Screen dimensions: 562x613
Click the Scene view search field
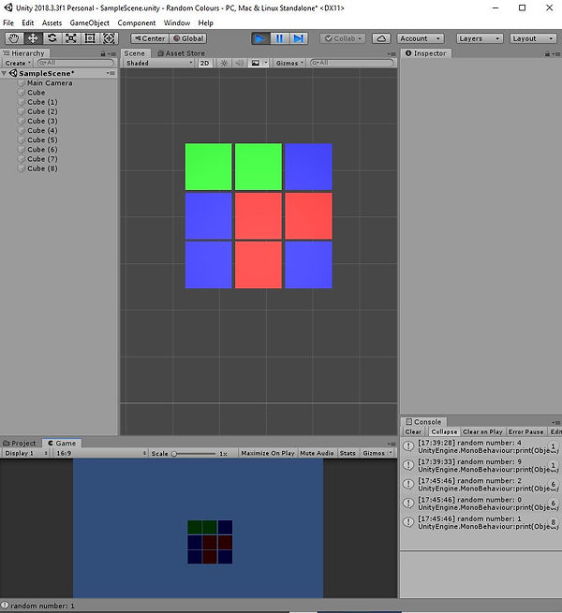point(351,63)
